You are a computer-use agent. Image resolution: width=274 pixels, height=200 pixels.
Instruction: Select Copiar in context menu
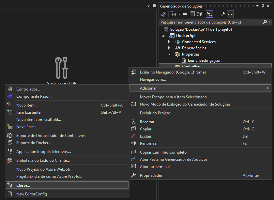coord(201,129)
